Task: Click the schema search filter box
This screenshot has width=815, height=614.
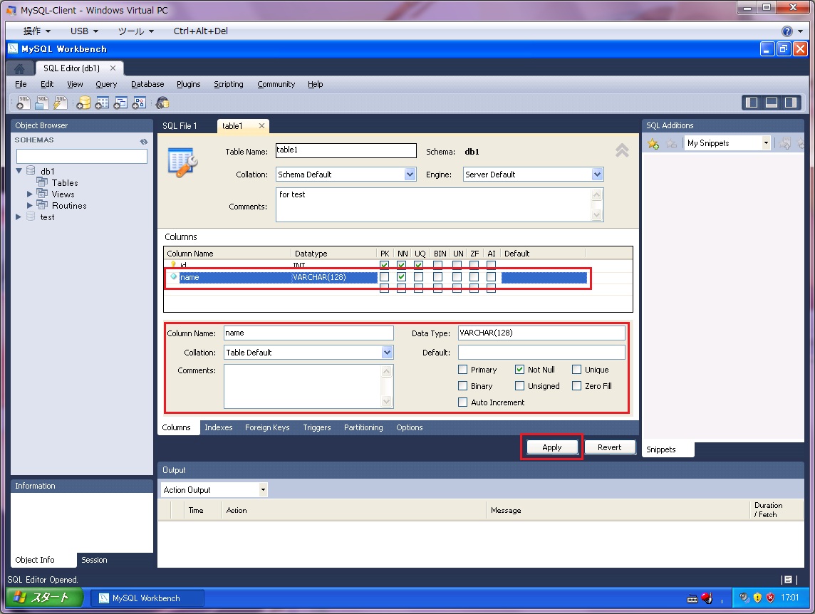Action: pos(82,156)
